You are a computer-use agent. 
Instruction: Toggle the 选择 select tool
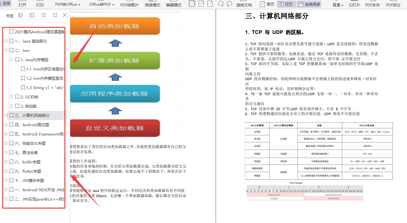5,4
